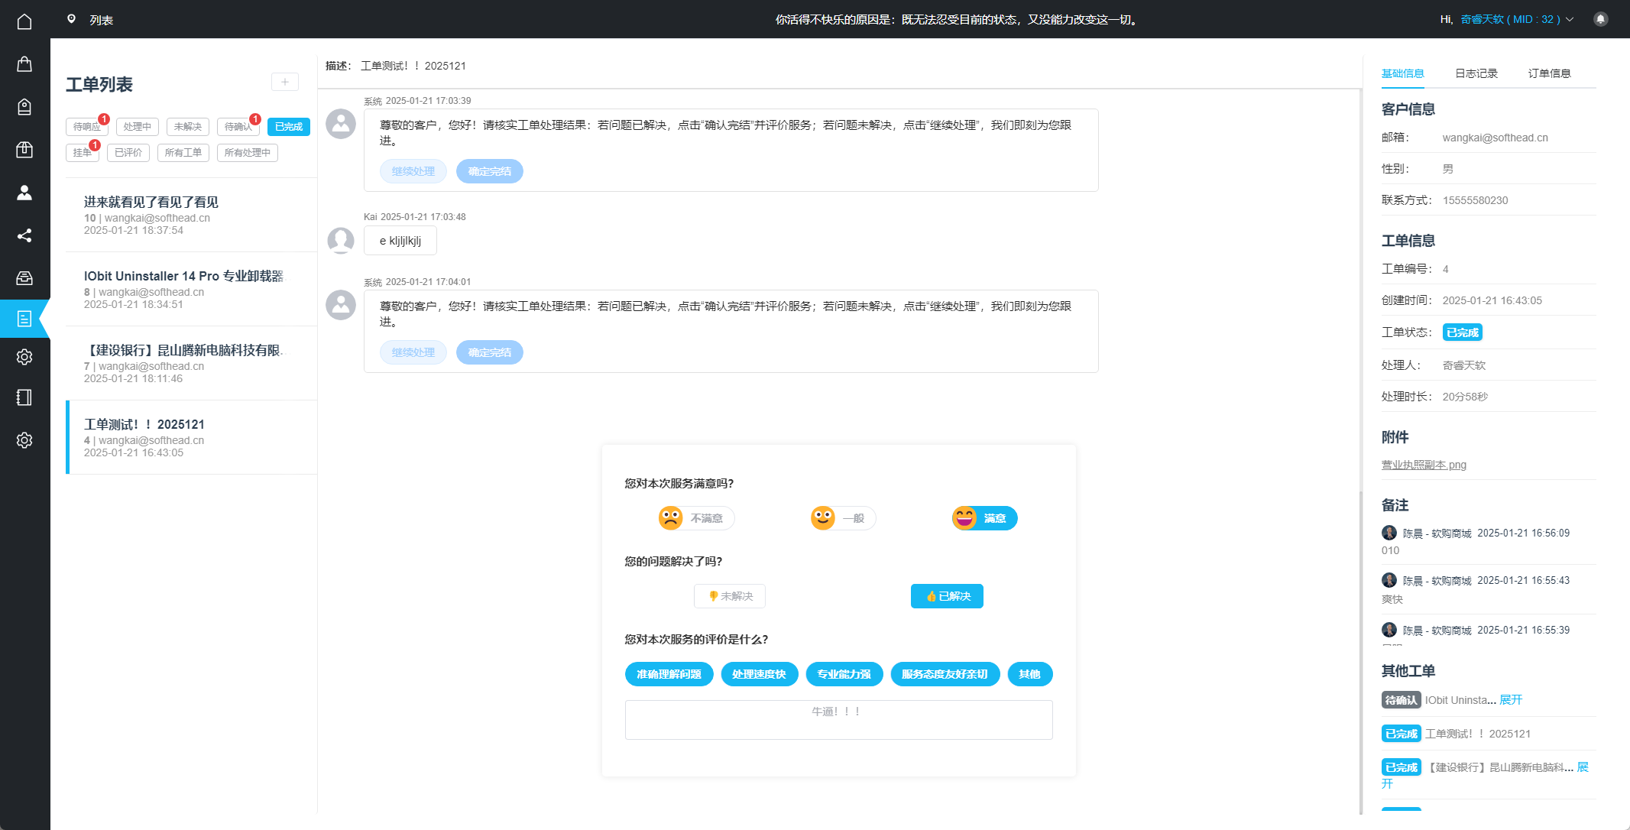The image size is (1630, 830).
Task: Click the share icon in the sidebar
Action: coord(24,235)
